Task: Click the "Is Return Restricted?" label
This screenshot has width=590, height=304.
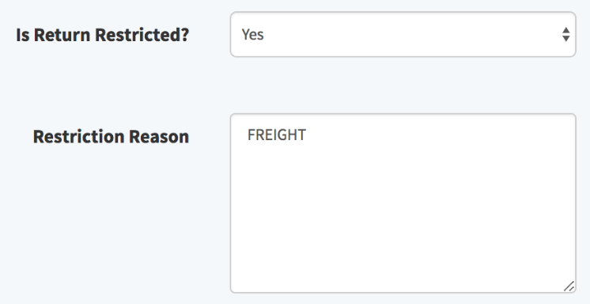Action: point(102,35)
